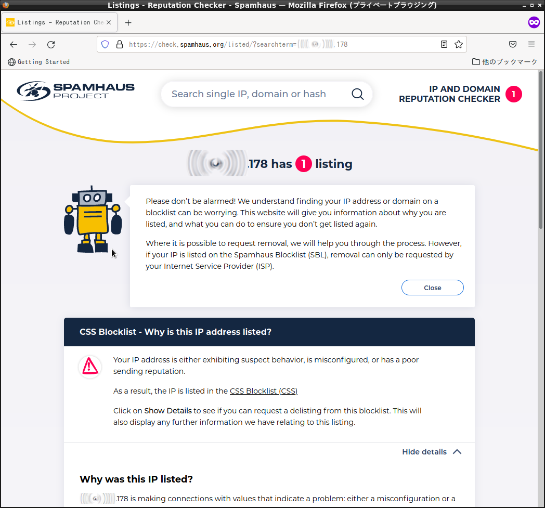
Task: Open the Firefox hamburger menu
Action: point(531,45)
